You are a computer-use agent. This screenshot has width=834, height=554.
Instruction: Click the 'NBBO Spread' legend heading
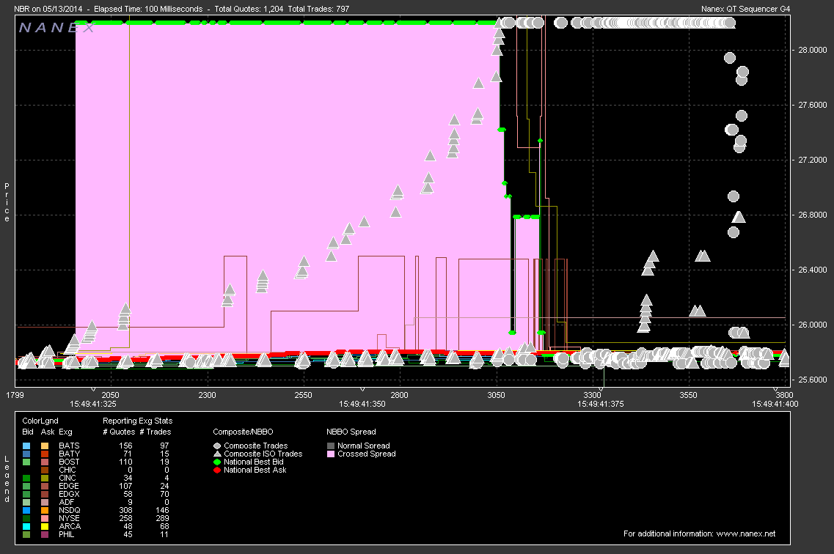click(351, 432)
